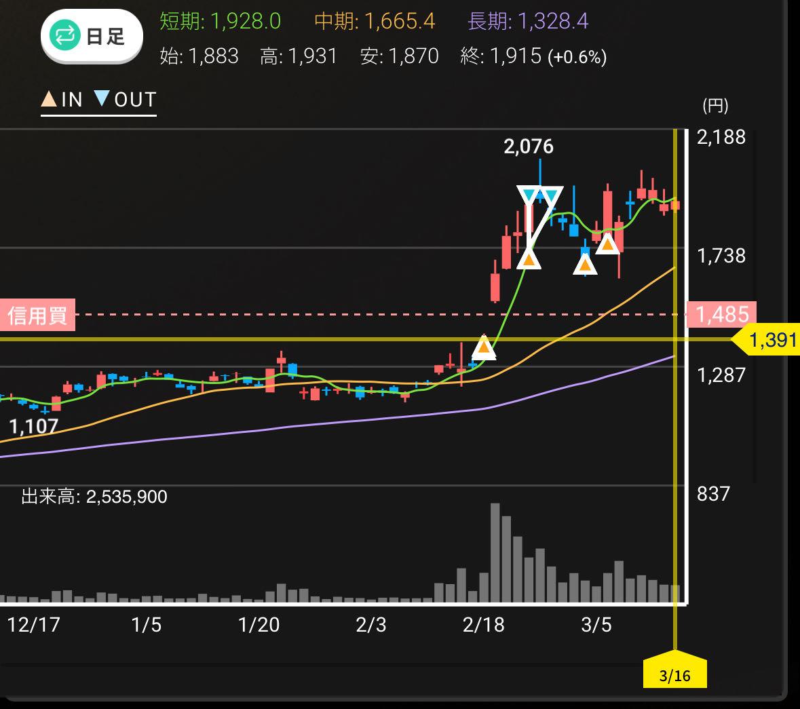Tap the 短期 moving average value
Screen dimensions: 800x709
(220, 22)
